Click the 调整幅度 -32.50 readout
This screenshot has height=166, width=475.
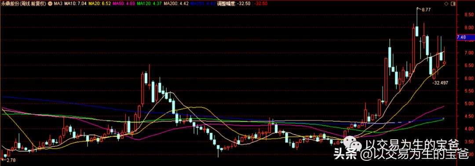click(231, 4)
